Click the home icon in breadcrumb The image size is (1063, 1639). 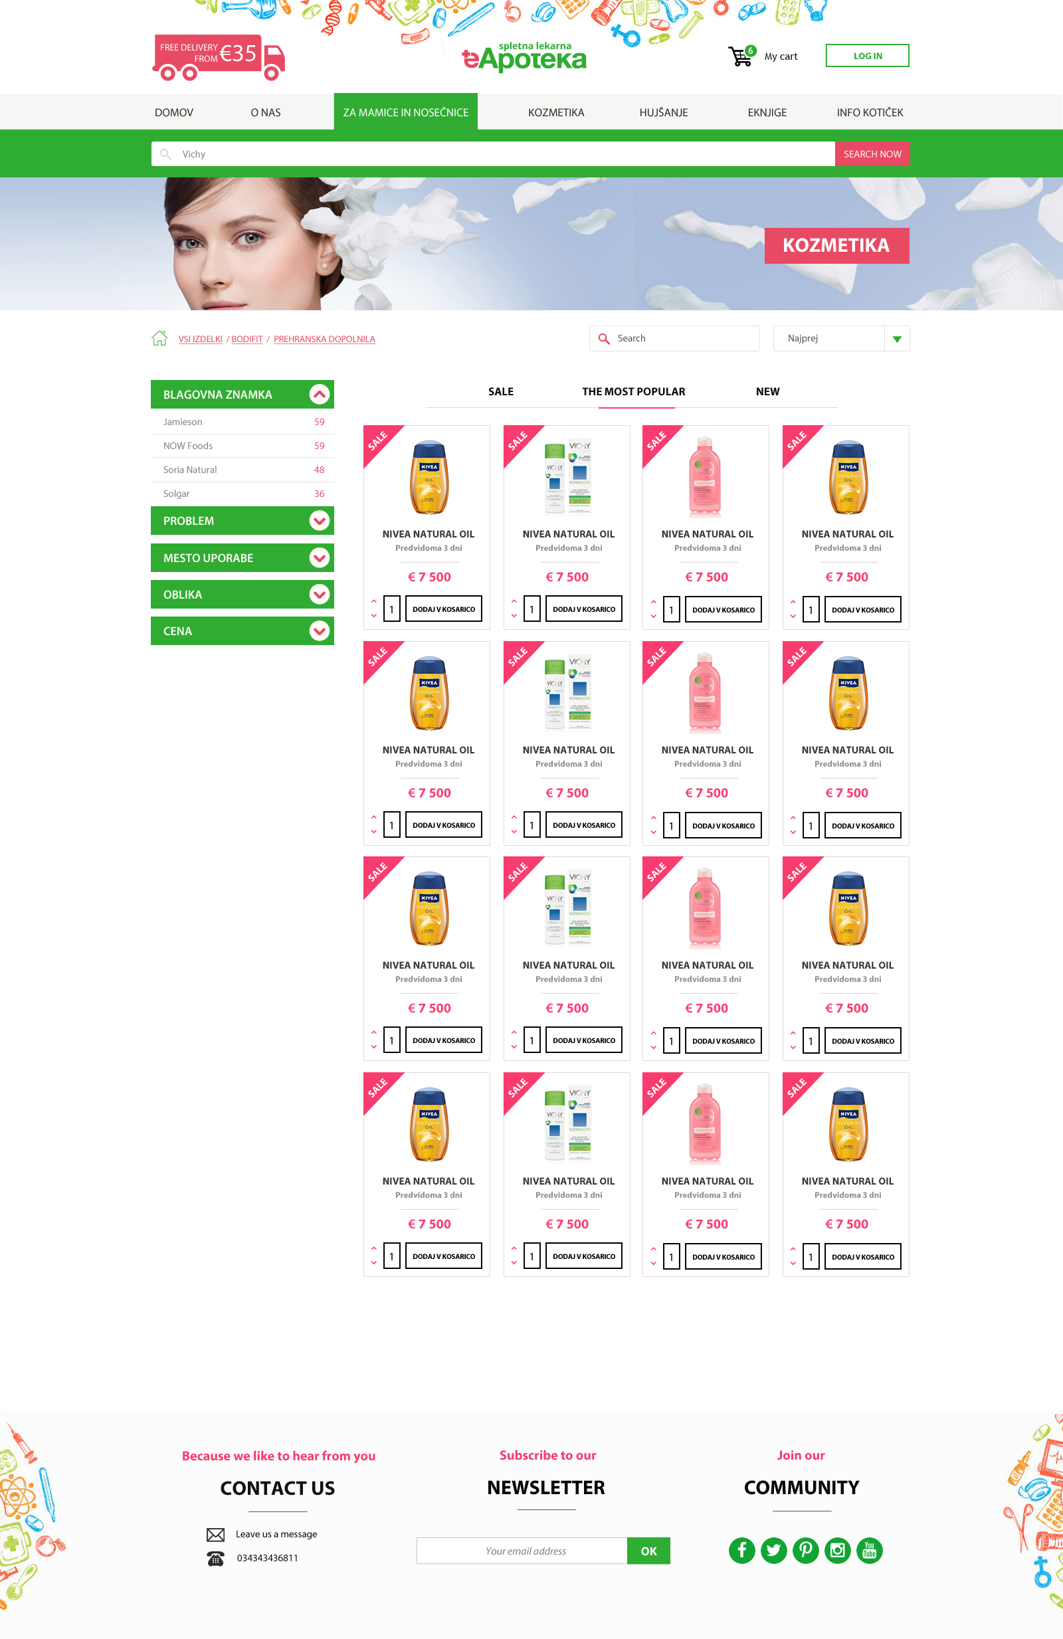coord(159,338)
